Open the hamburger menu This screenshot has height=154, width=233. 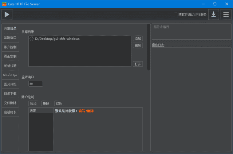[226, 15]
